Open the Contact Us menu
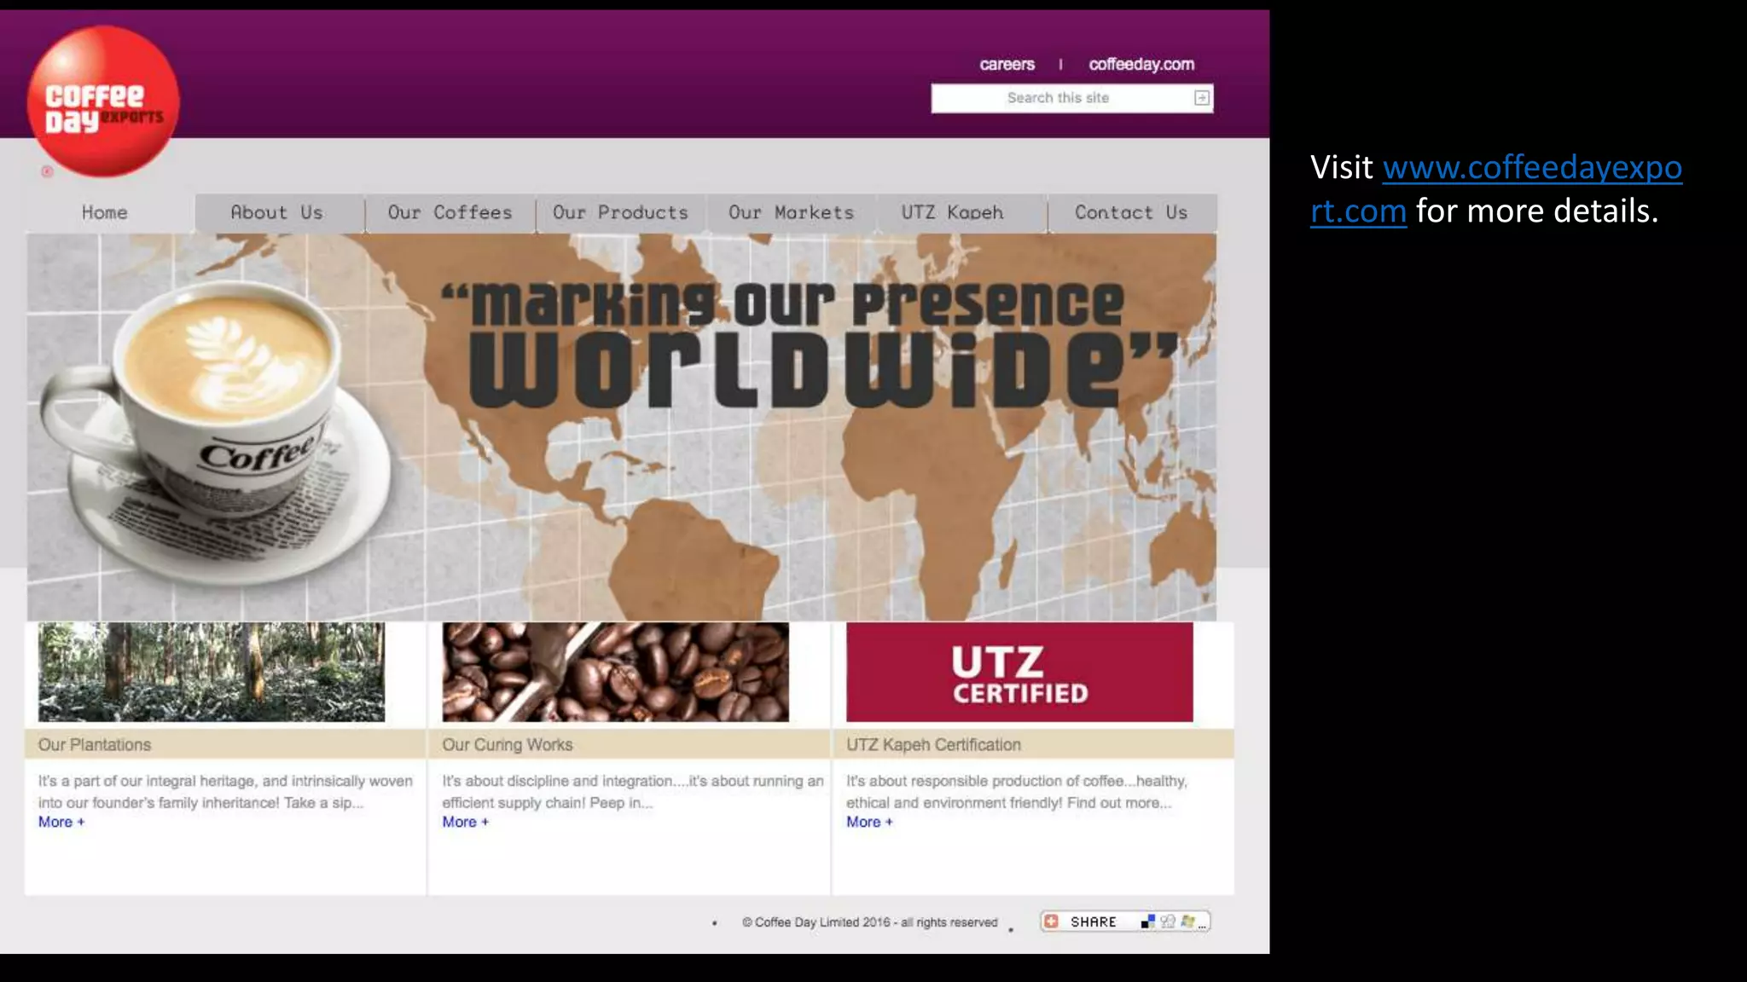Viewport: 1747px width, 982px height. pos(1131,213)
